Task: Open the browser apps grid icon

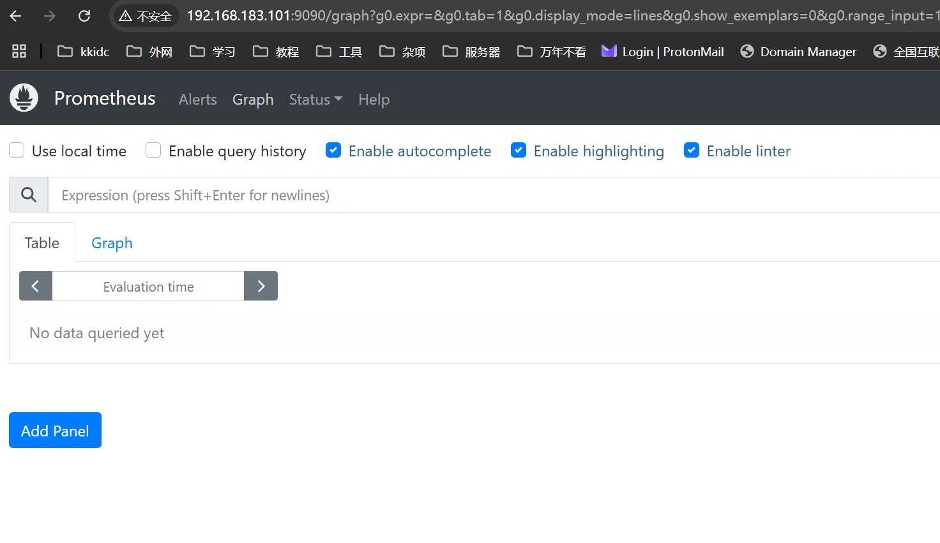Action: (19, 51)
